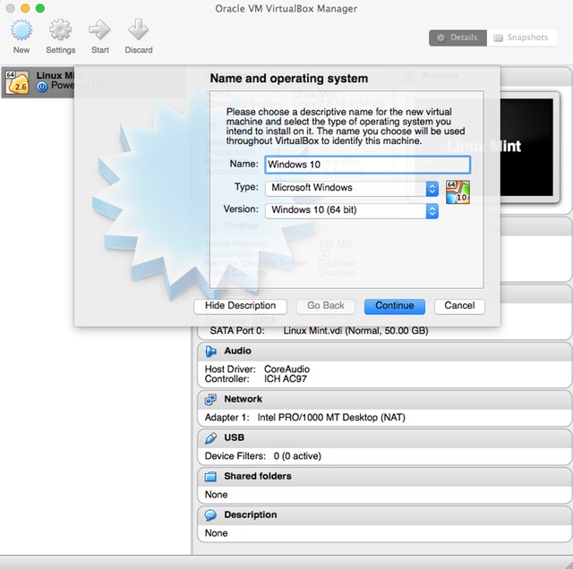Click the Network section icon

[x=210, y=399]
